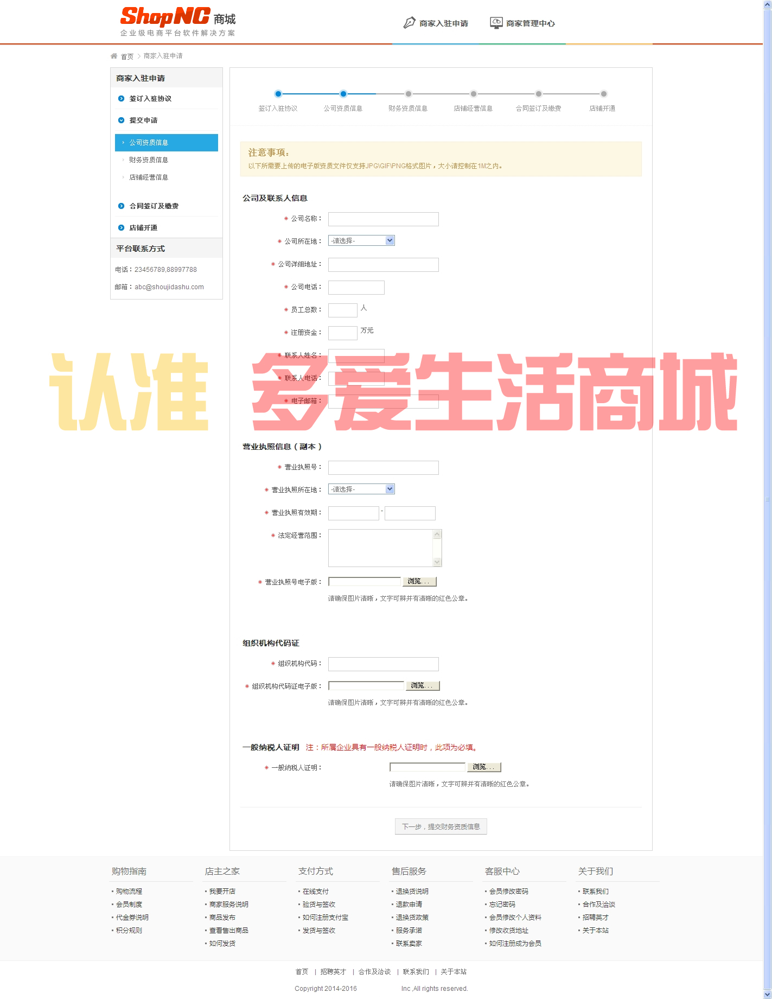Open the 在线支付 footer link
The height and width of the screenshot is (999, 772).
(316, 891)
